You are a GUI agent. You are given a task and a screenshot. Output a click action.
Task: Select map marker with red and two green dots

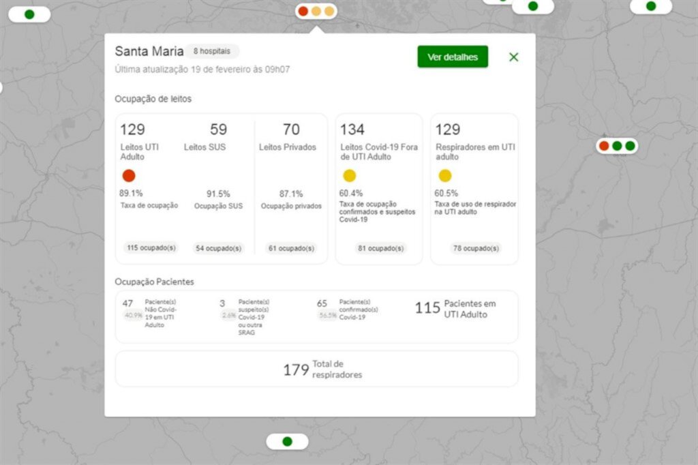(617, 145)
